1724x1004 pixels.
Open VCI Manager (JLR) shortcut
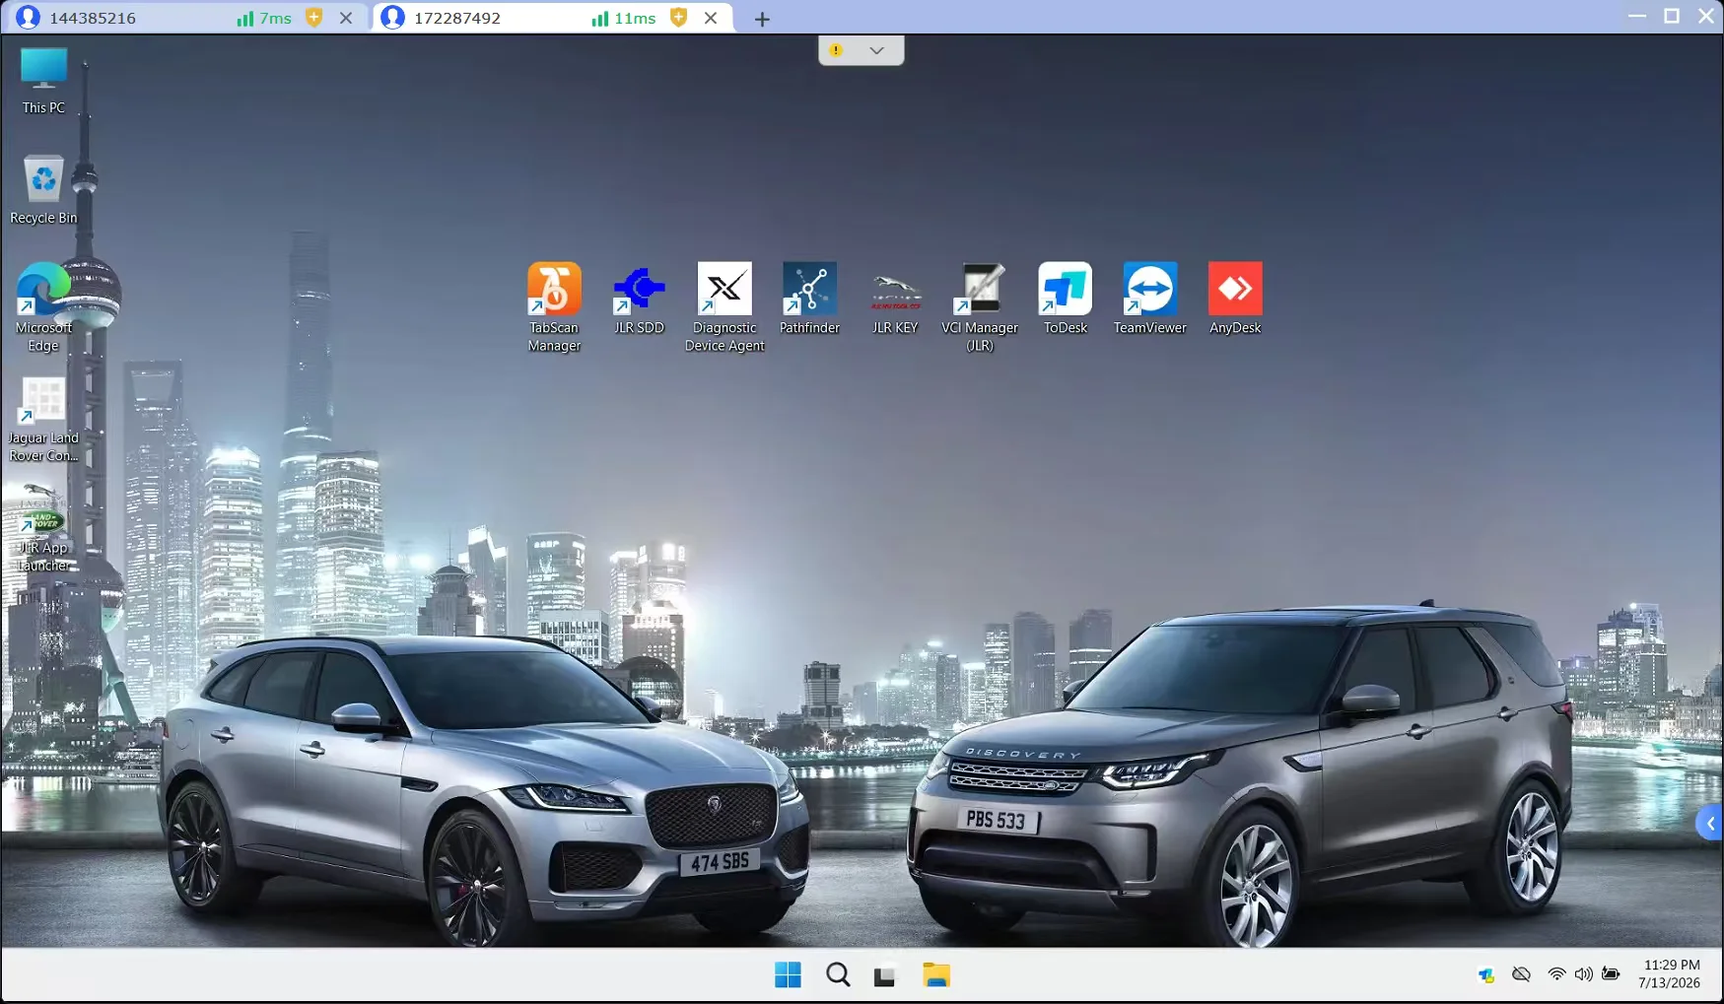tap(980, 306)
